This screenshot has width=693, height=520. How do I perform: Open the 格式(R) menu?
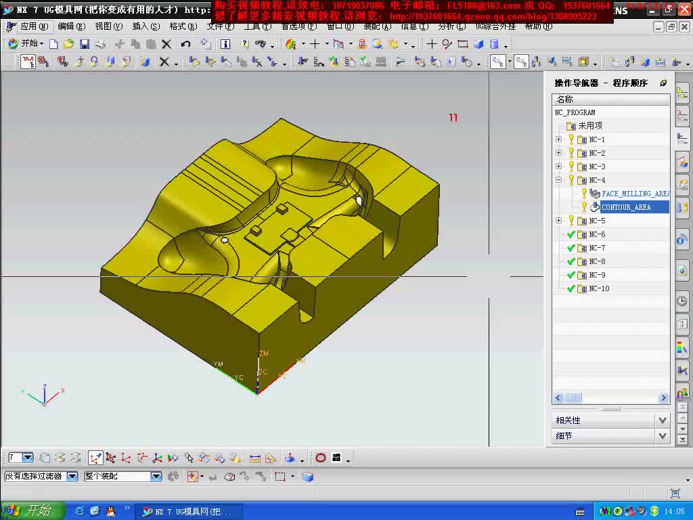click(x=183, y=26)
